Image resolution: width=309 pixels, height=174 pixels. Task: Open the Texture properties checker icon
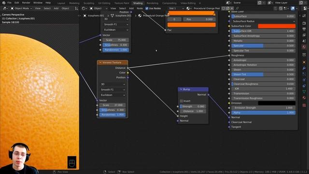[304, 105]
